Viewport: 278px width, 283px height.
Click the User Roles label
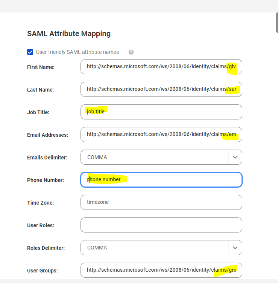pyautogui.click(x=41, y=225)
